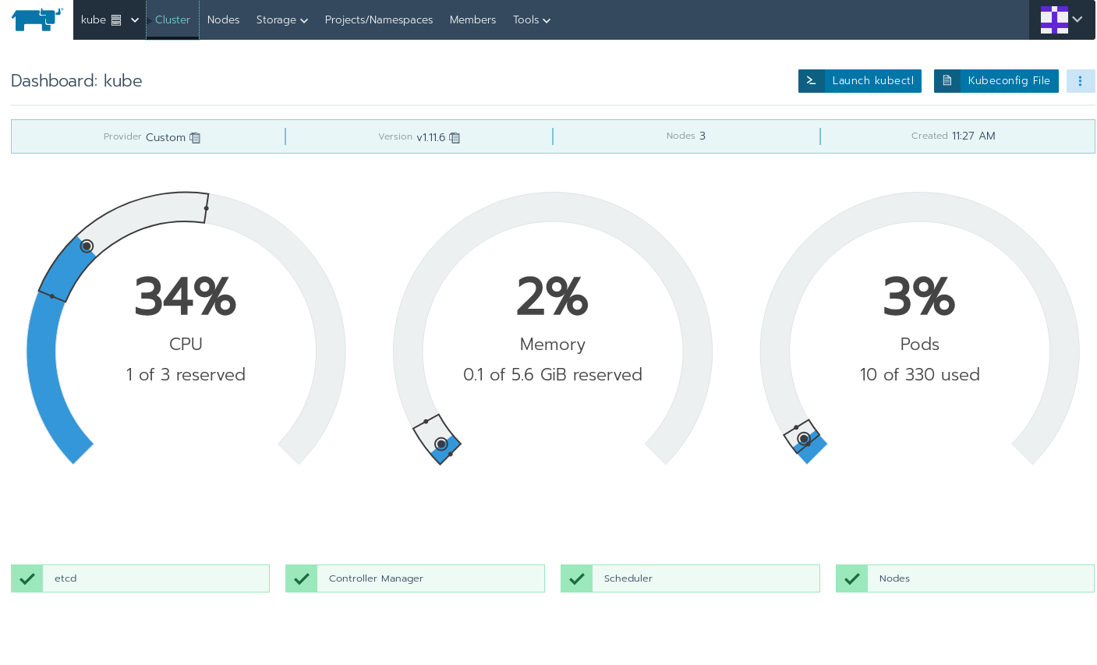Click '0.1 of 5.6 GiB reserved' text
The image size is (1097, 665).
[552, 375]
